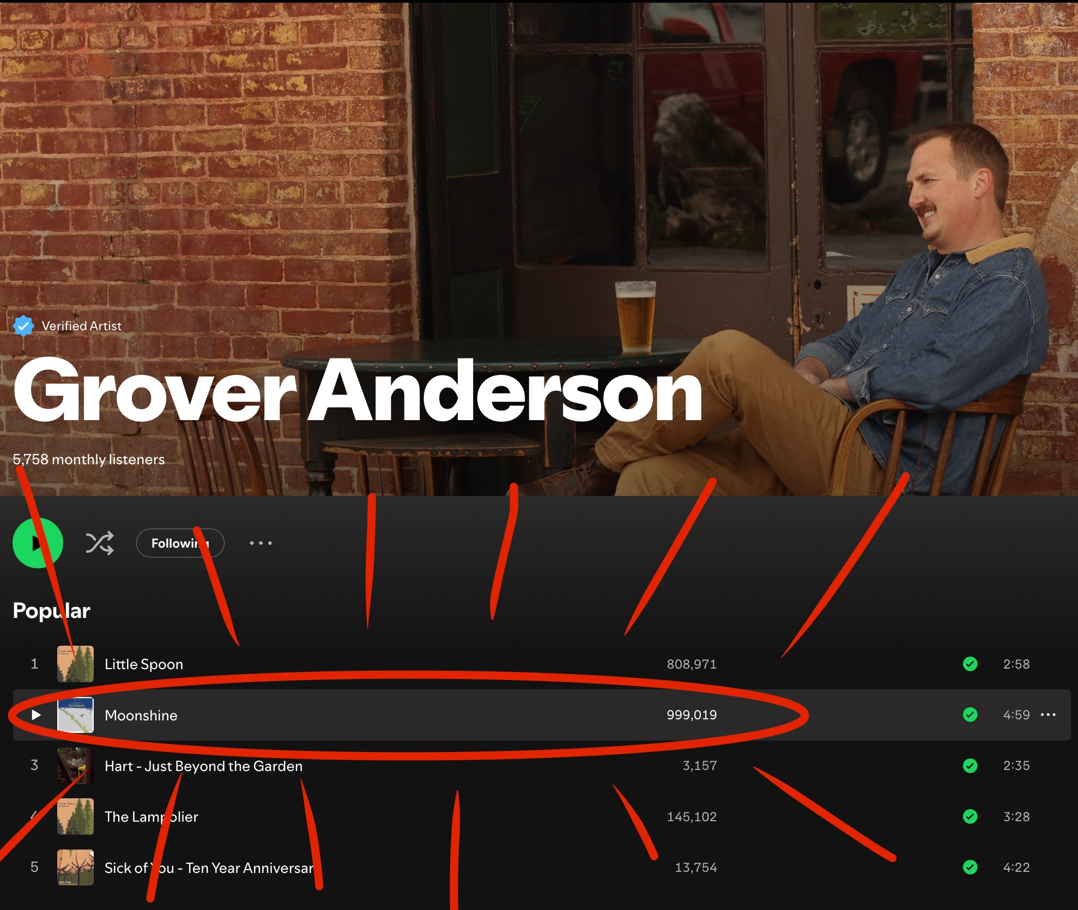
Task: Click Moonshine album art thumbnail
Action: 75,714
